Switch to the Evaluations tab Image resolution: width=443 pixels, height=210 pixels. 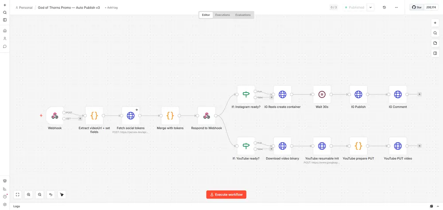[x=243, y=15]
